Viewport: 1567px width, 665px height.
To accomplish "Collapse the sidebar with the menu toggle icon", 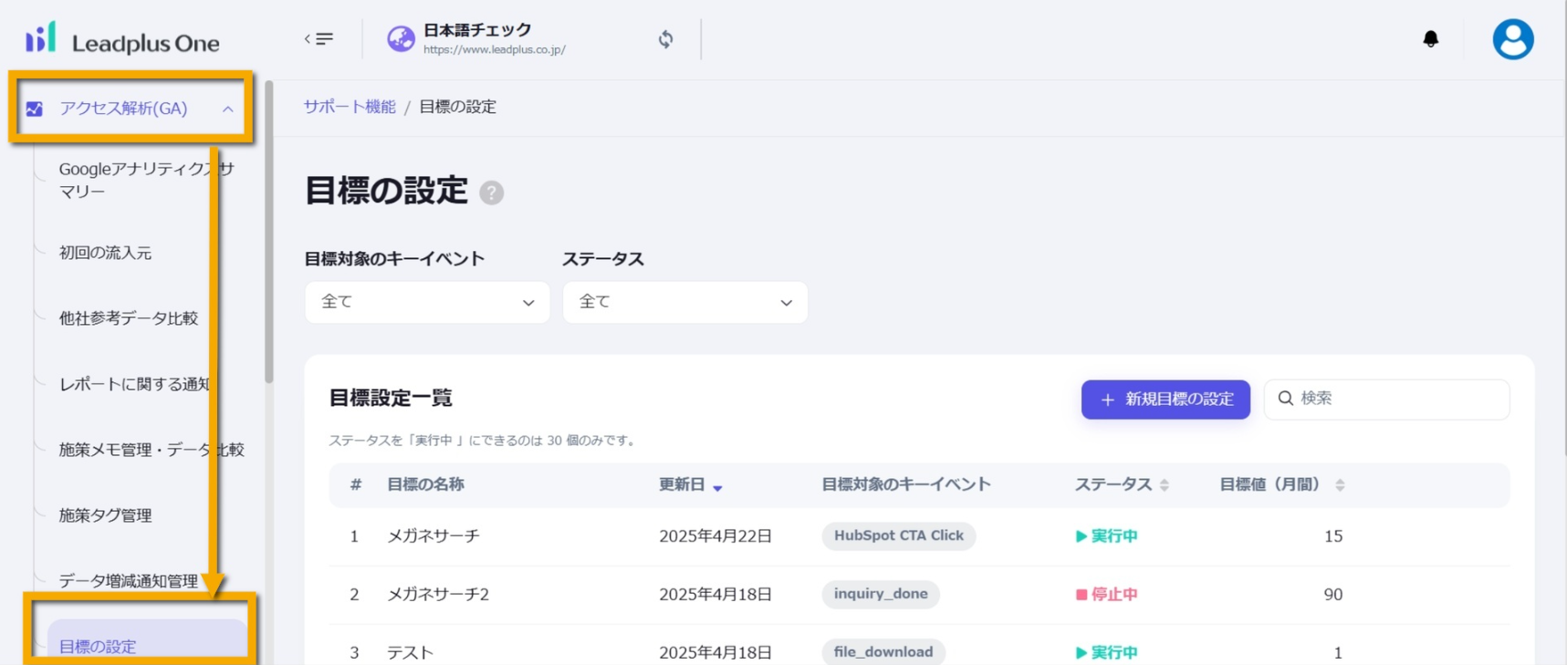I will click(319, 38).
